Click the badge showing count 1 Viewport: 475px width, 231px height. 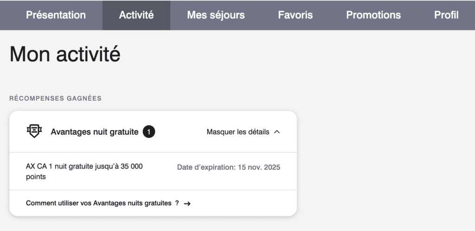148,132
